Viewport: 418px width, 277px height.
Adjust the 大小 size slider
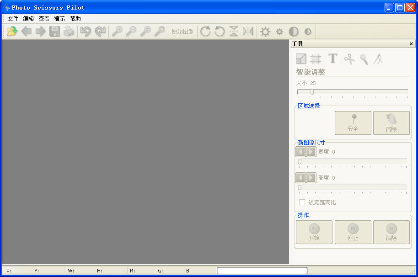click(x=353, y=92)
